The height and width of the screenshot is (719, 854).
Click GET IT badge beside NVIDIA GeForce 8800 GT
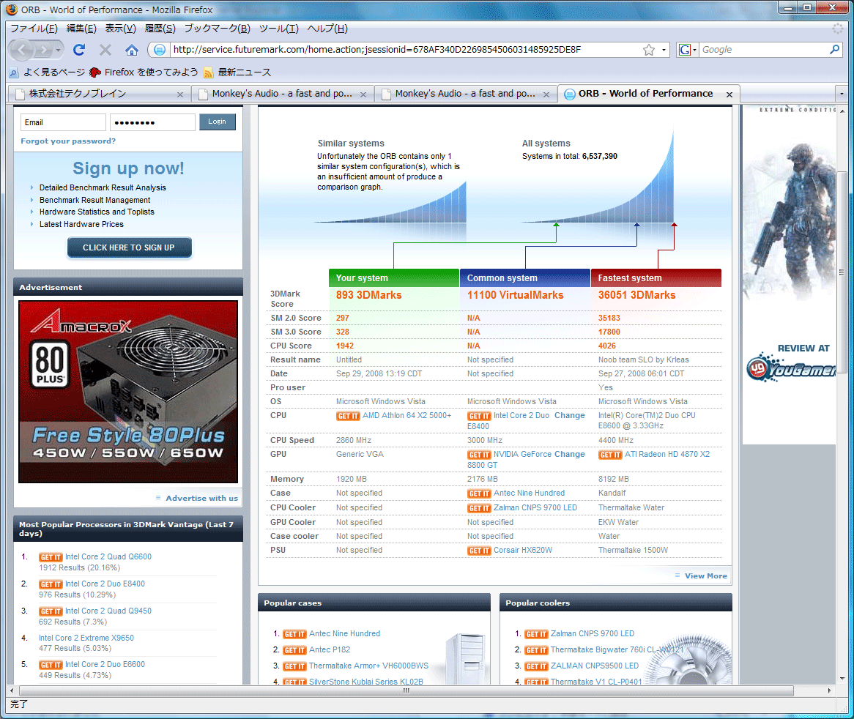(x=479, y=455)
